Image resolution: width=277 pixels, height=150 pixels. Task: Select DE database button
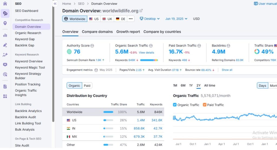(121, 19)
